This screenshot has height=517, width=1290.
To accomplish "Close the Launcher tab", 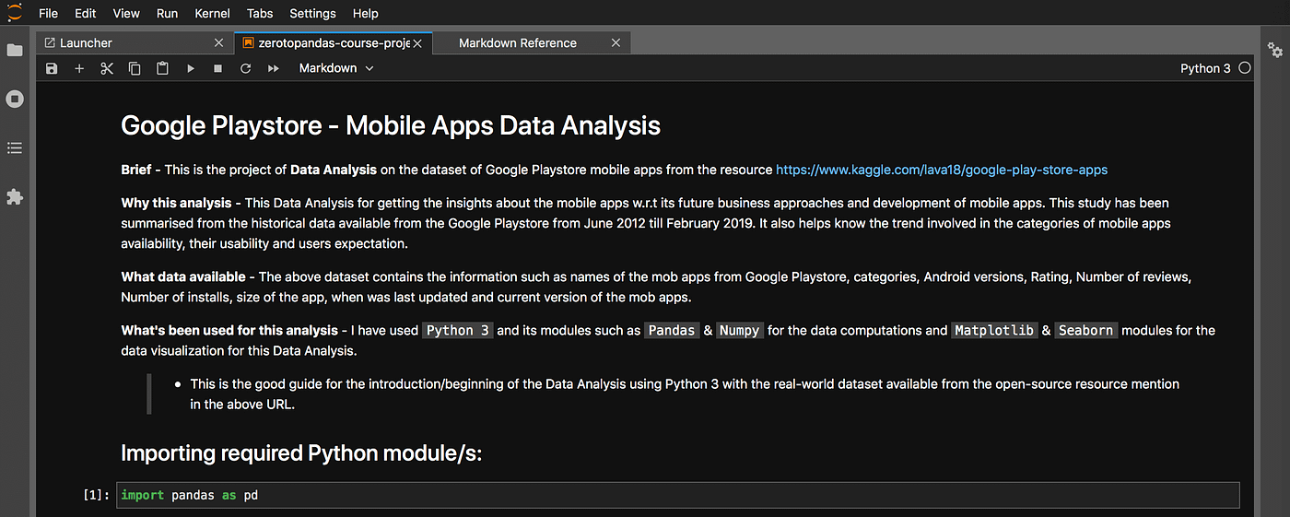I will coord(218,42).
